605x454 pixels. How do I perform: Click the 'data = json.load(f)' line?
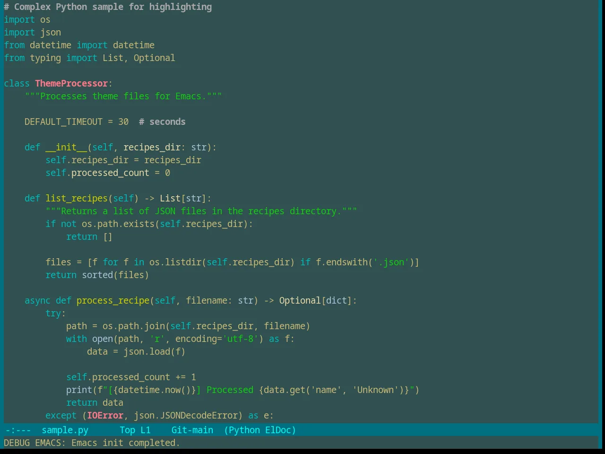pyautogui.click(x=136, y=351)
